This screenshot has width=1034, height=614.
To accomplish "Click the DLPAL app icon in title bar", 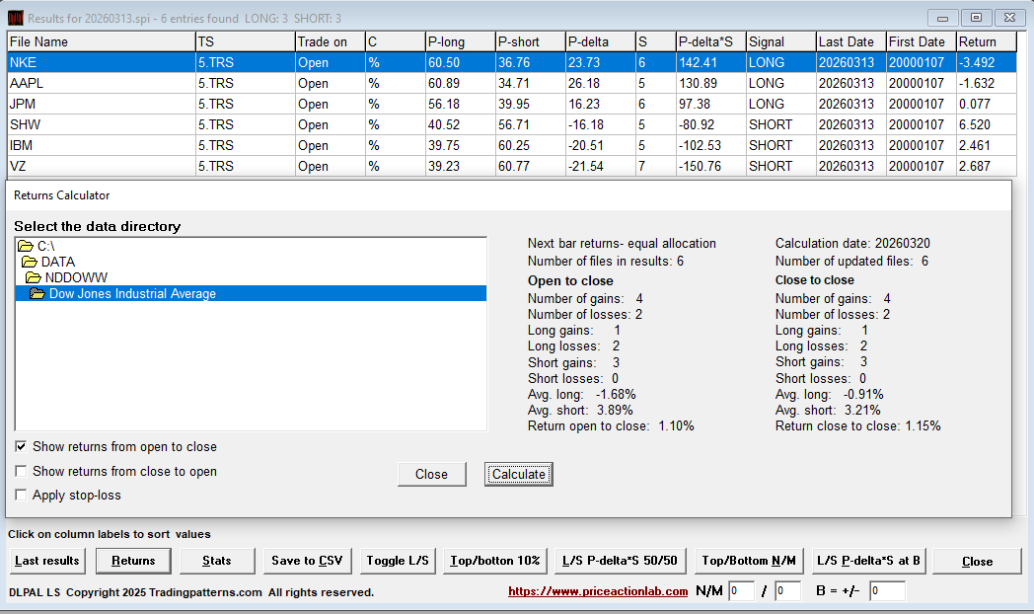I will (x=15, y=18).
